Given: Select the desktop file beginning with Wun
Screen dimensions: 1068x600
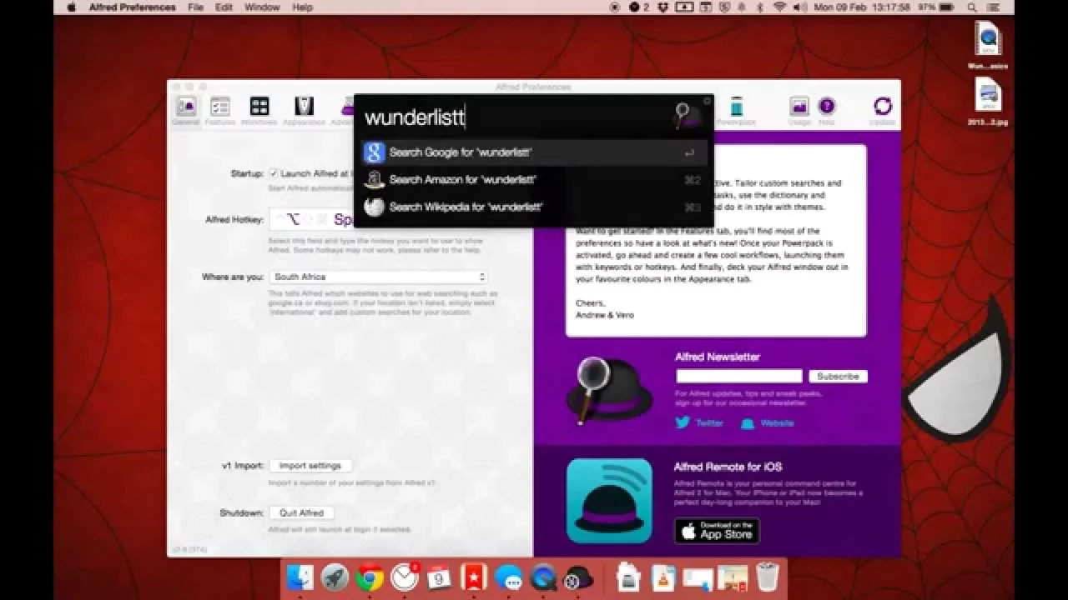Looking at the screenshot, I should (988, 45).
